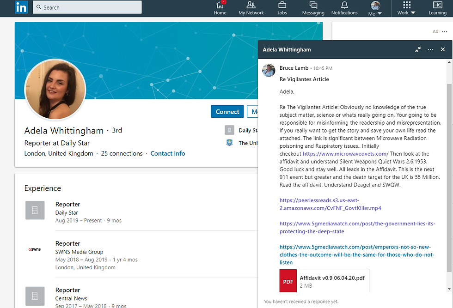Click Adela Whittingham's profile photo
This screenshot has width=453, height=308.
click(x=55, y=90)
